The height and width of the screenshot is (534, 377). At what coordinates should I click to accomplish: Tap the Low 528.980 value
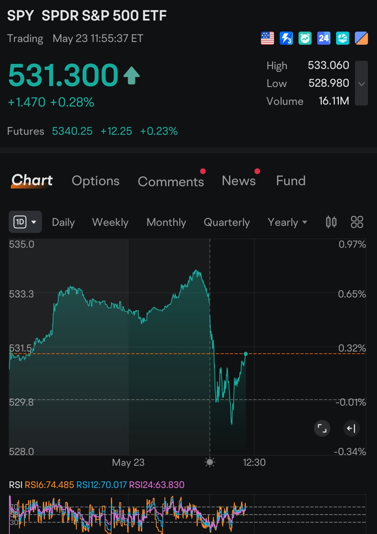pos(329,83)
